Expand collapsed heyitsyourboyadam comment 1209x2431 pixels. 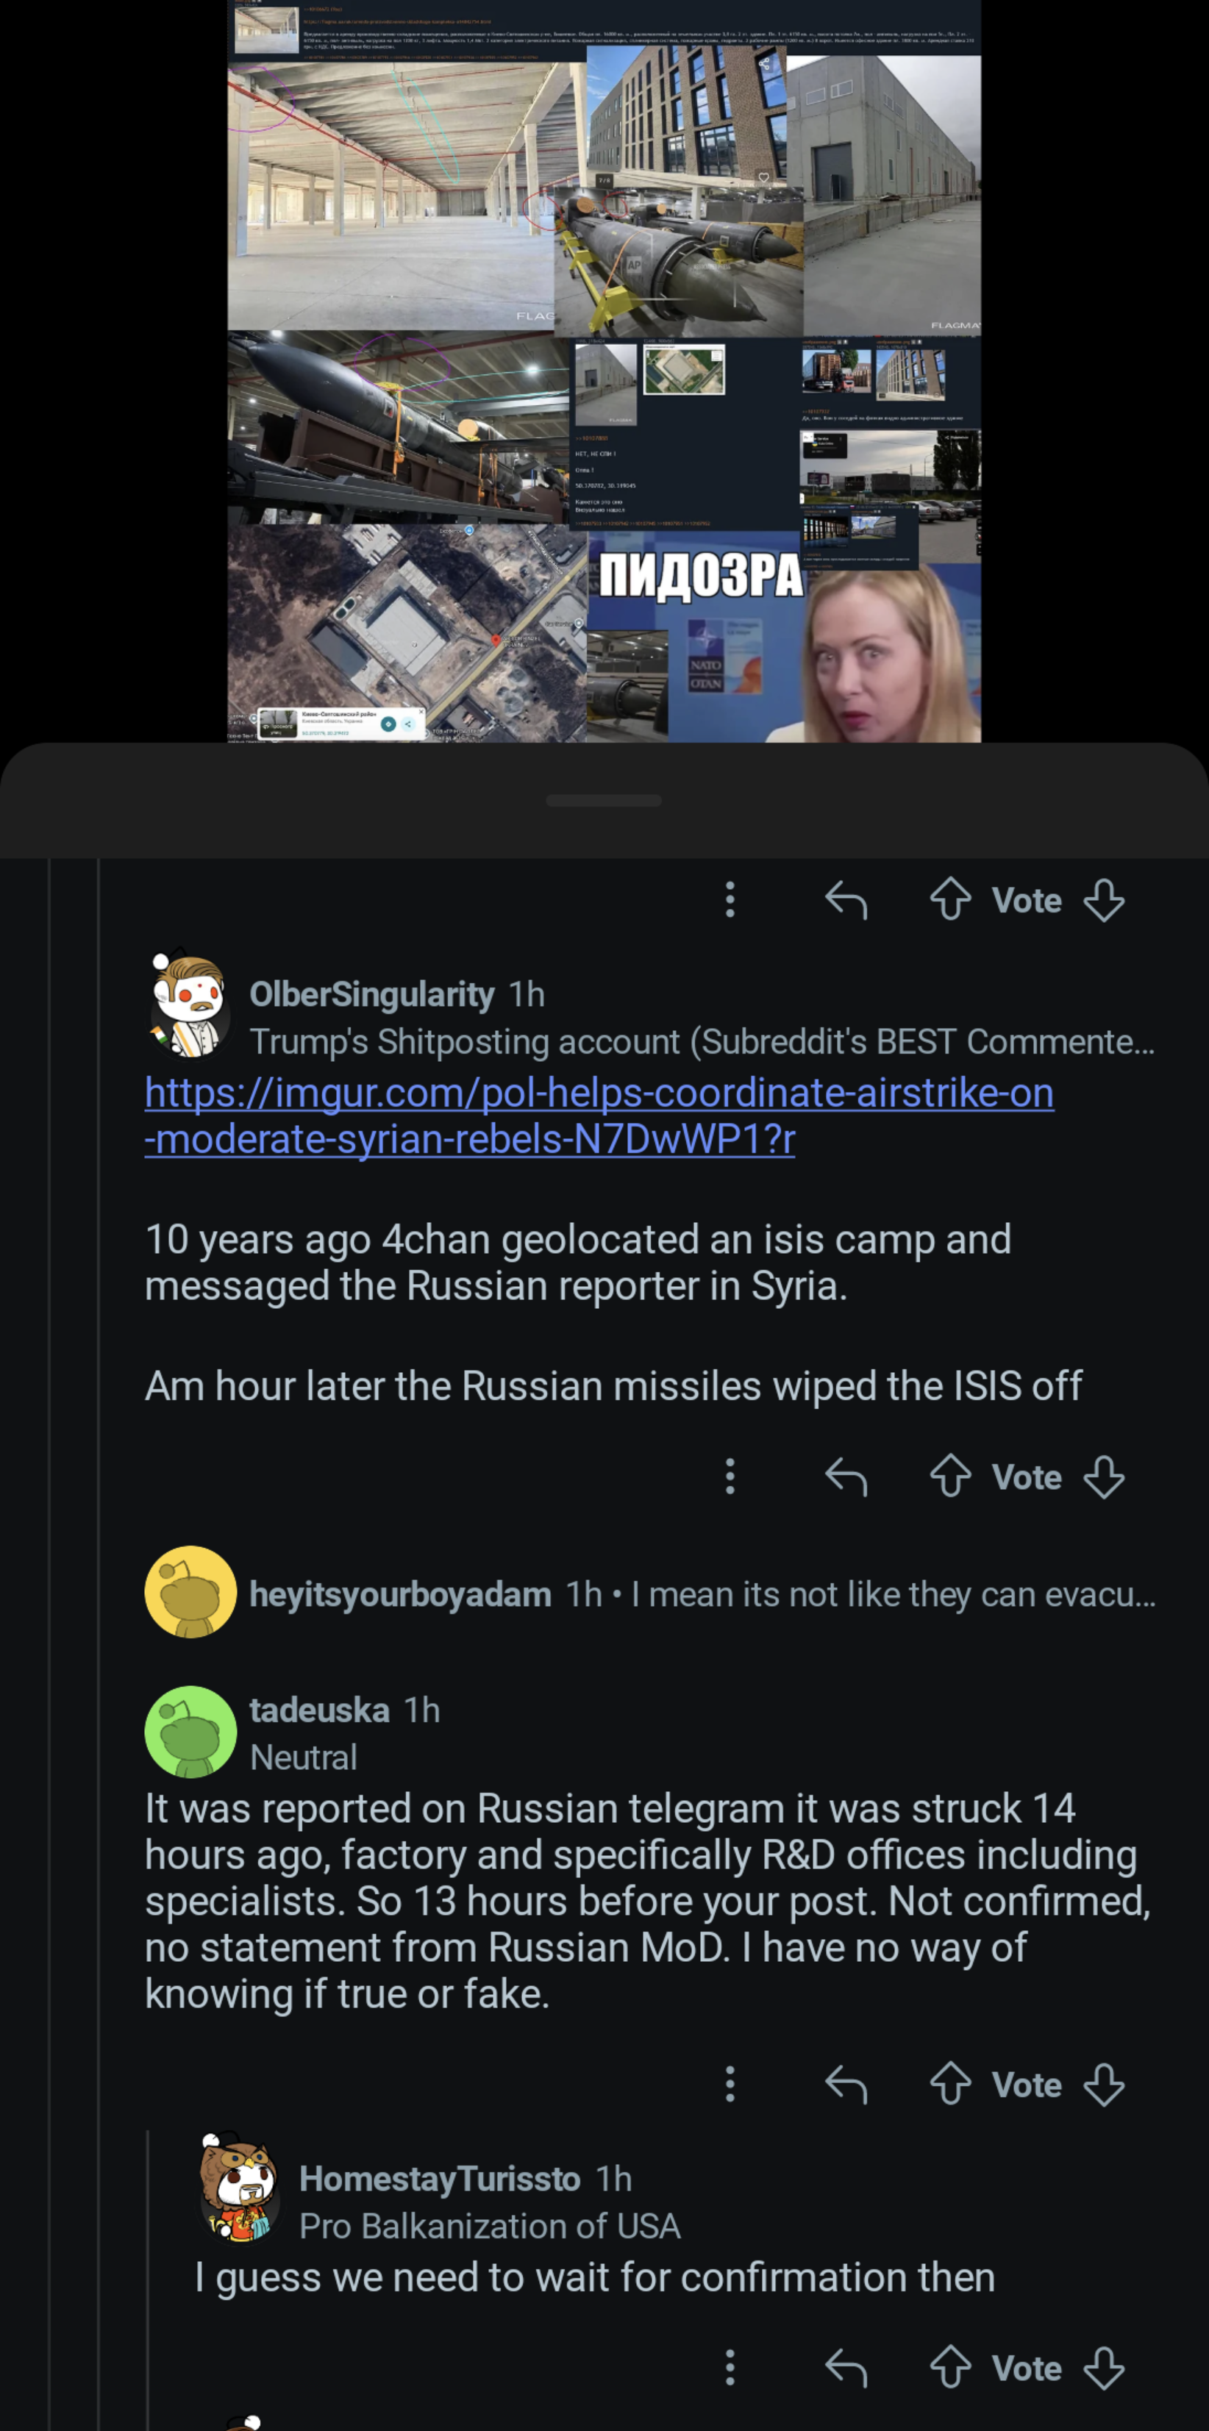699,1594
